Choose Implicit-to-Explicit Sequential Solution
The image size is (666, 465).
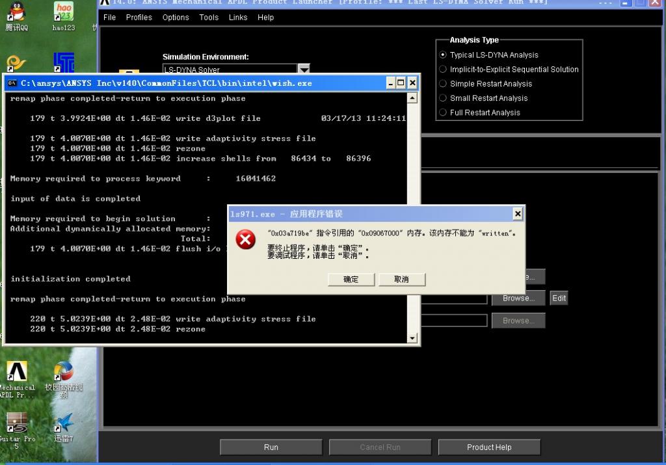click(x=444, y=70)
